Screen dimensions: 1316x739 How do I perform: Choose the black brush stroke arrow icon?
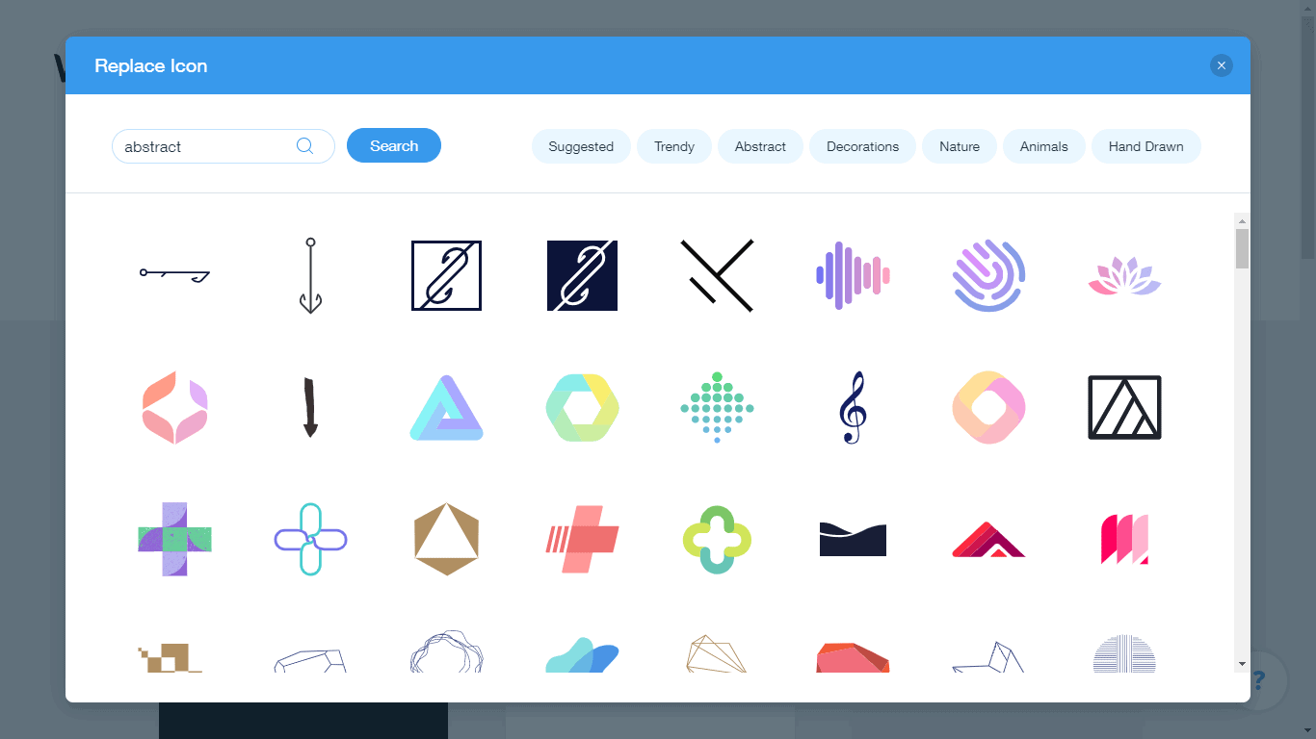coord(310,407)
